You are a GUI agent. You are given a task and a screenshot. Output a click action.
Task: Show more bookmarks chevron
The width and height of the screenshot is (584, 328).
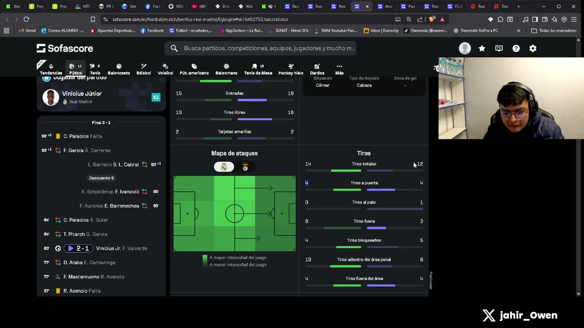coord(518,31)
